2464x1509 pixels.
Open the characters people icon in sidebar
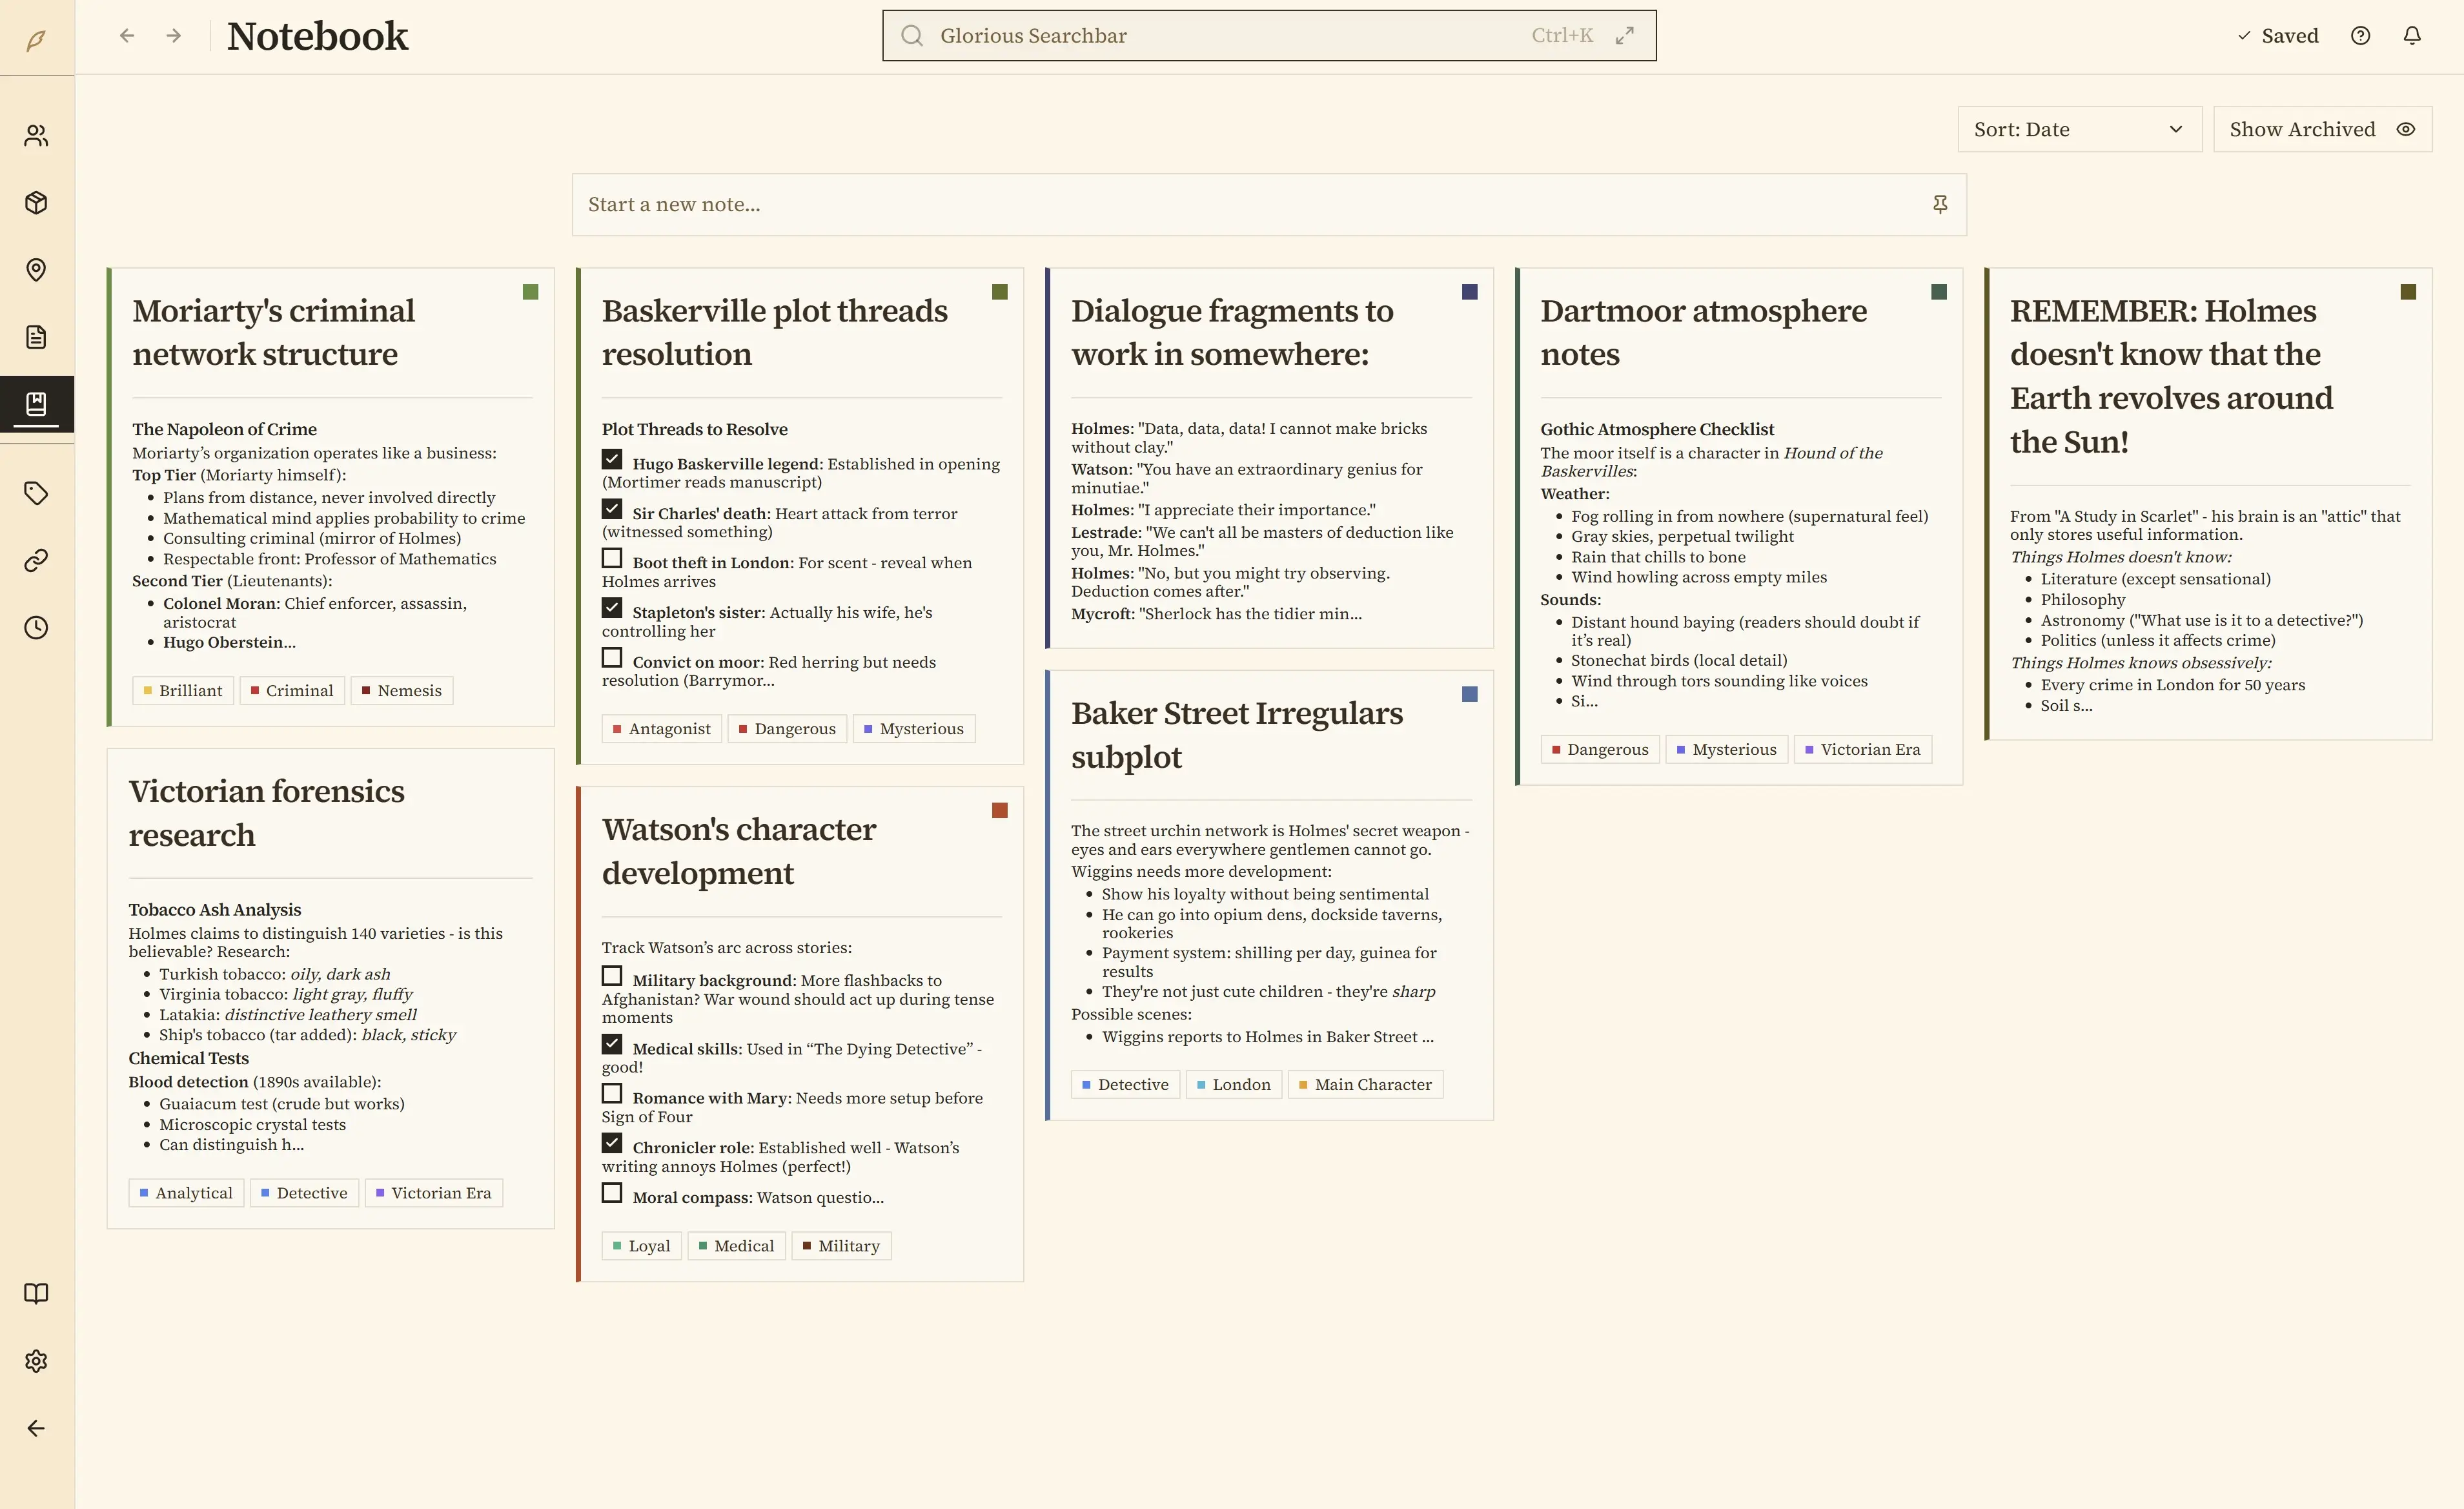tap(36, 136)
